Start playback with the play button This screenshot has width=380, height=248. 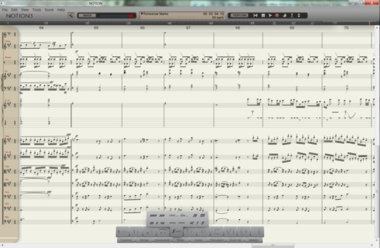tap(270, 15)
